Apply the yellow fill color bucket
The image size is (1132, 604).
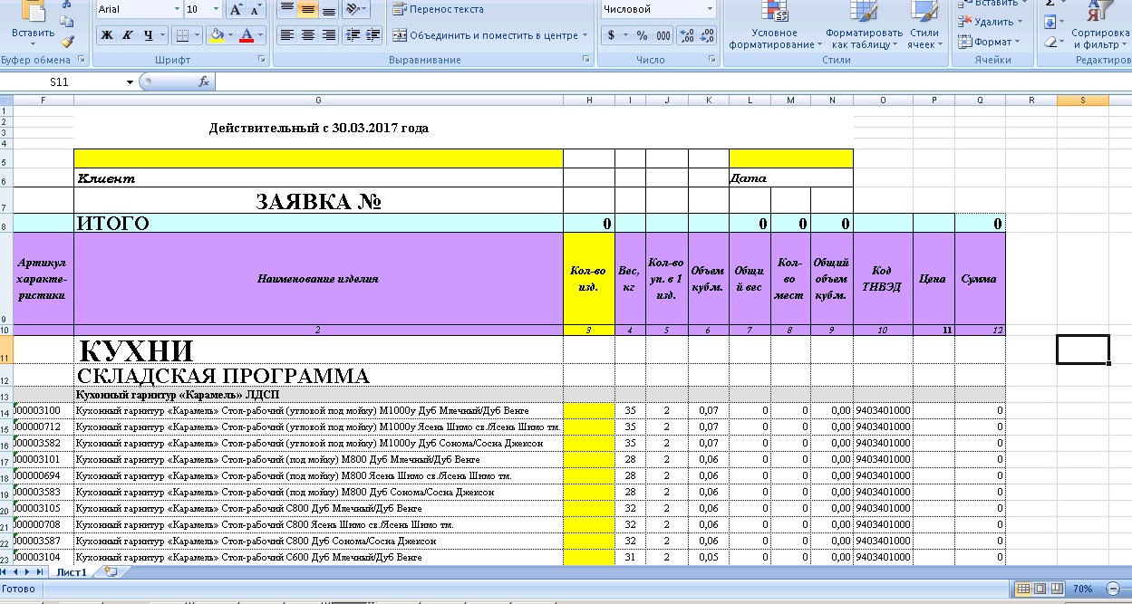[216, 35]
